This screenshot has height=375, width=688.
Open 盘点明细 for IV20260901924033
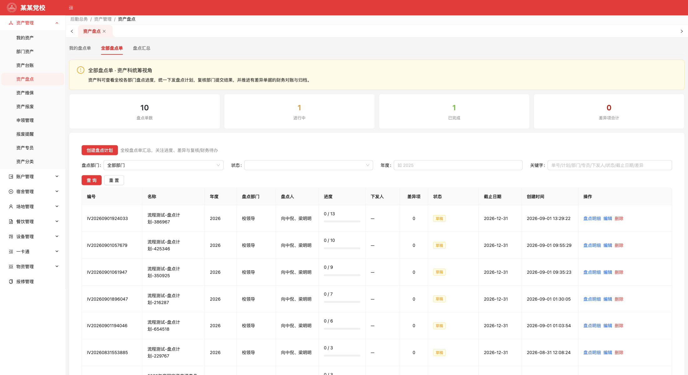[x=592, y=218]
